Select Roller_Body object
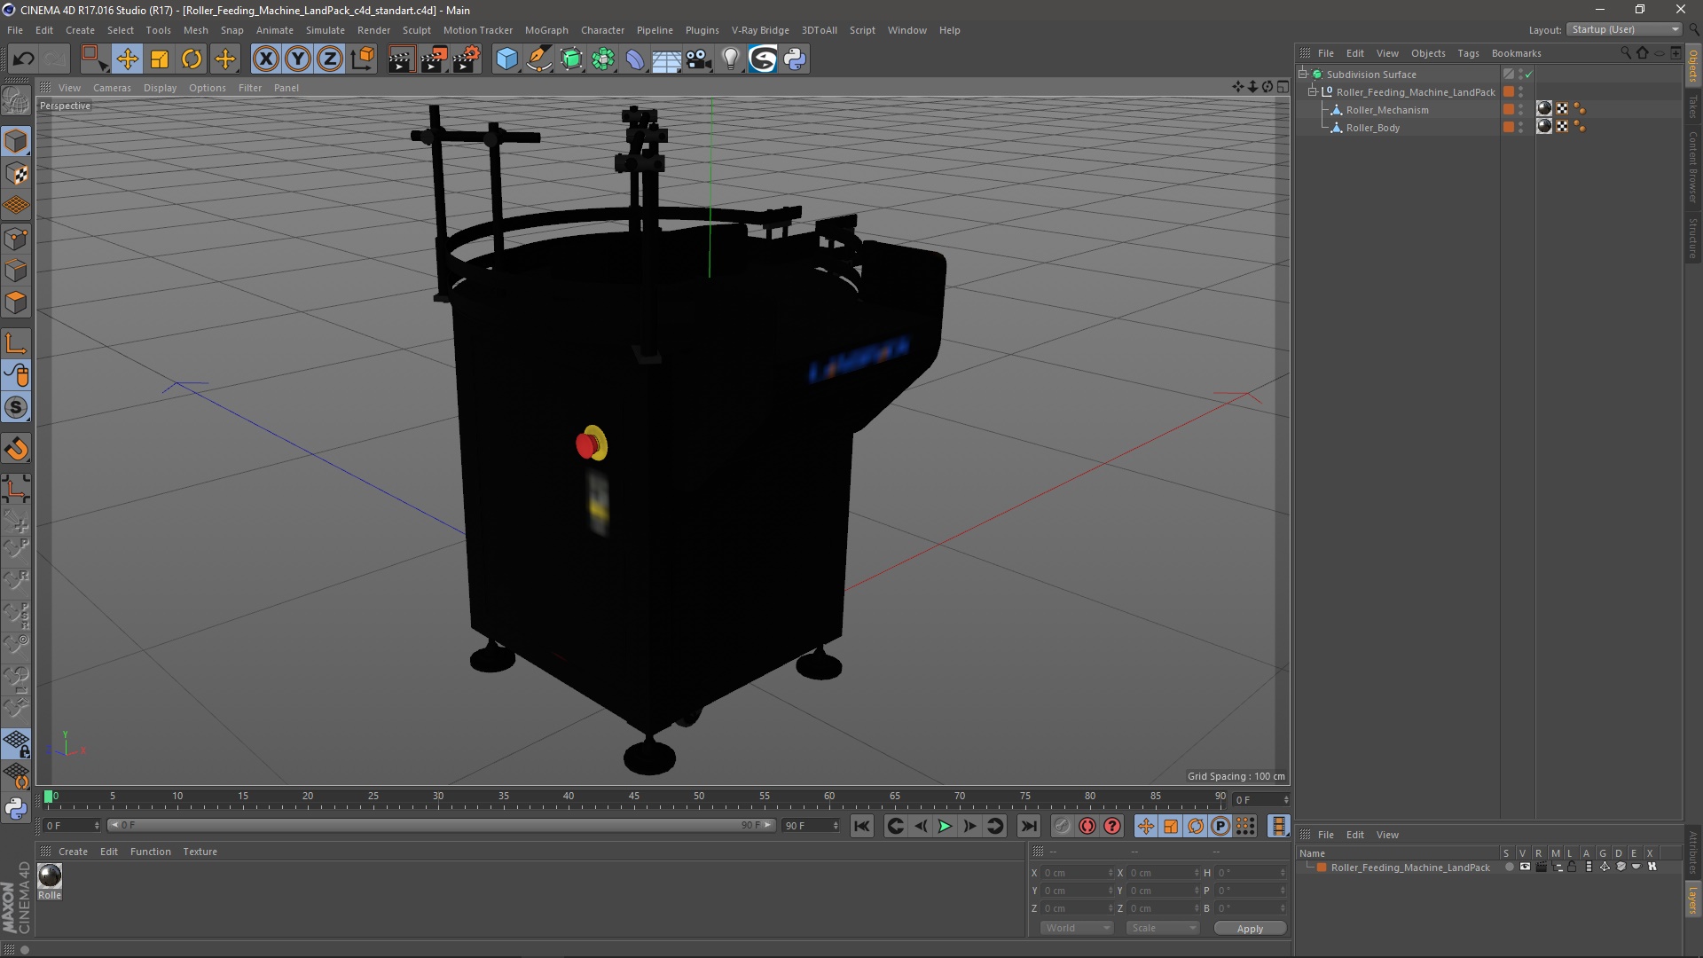This screenshot has height=958, width=1703. 1372,128
